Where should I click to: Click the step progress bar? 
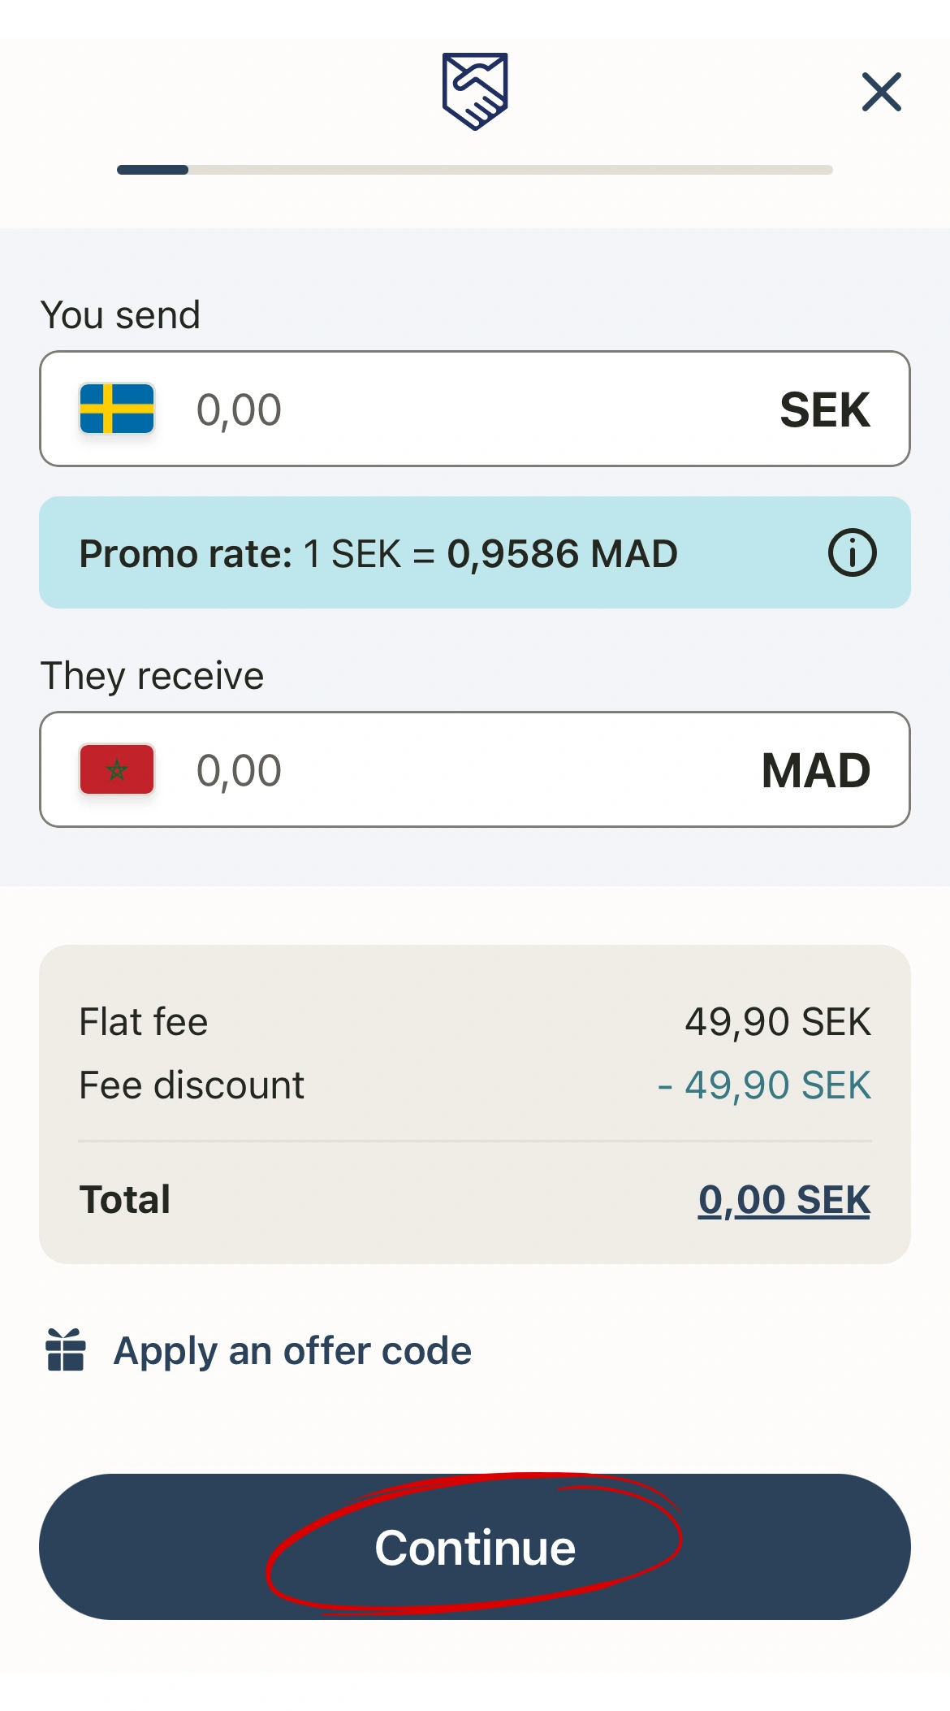(x=475, y=170)
